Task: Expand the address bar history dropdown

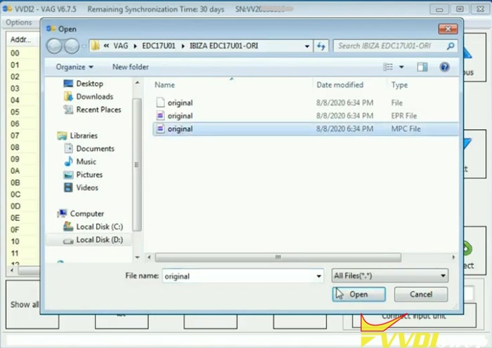Action: click(x=307, y=46)
